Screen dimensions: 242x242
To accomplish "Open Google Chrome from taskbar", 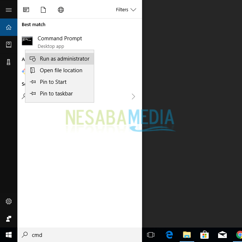I will click(x=239, y=235).
